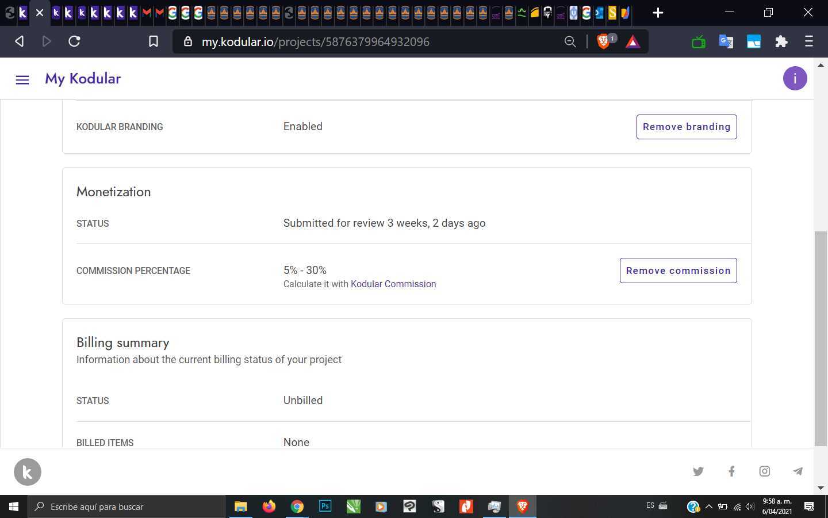Open the extensions puzzle menu

coord(781,41)
